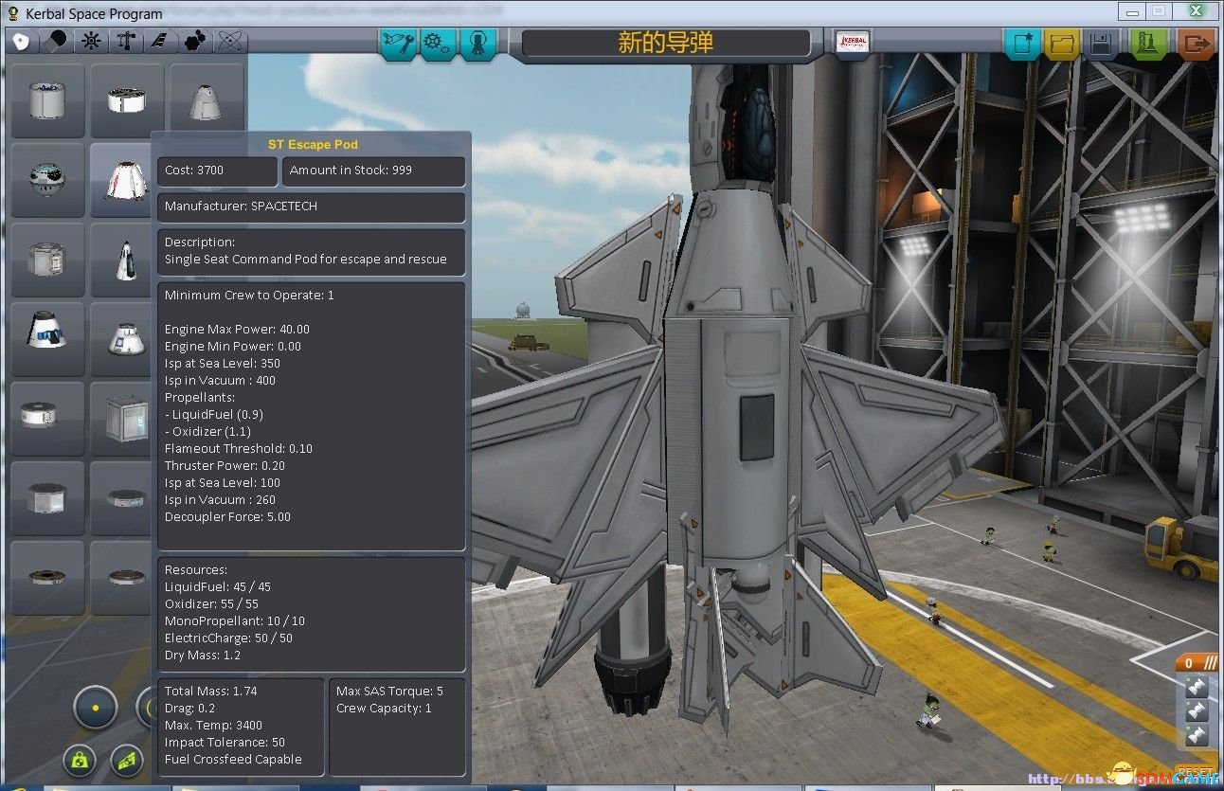Exit the Vehicle Assembly Building
This screenshot has height=791, width=1224.
(x=1197, y=44)
